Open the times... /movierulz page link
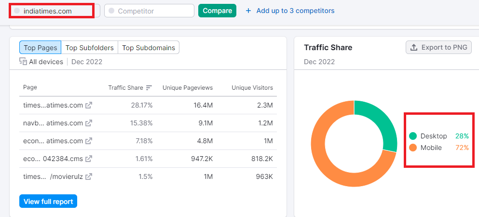 (x=53, y=176)
